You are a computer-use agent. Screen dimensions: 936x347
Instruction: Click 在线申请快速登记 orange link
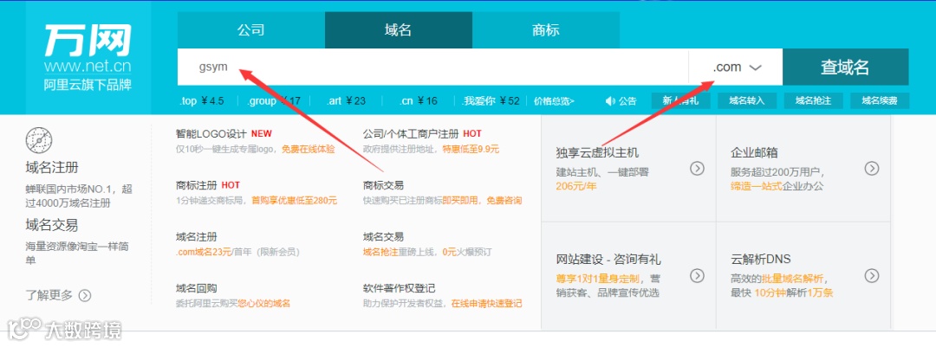click(x=486, y=304)
